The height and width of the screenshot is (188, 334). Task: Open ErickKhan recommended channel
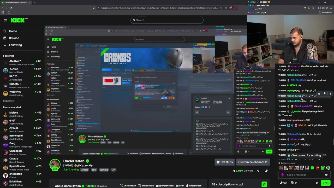point(22,183)
